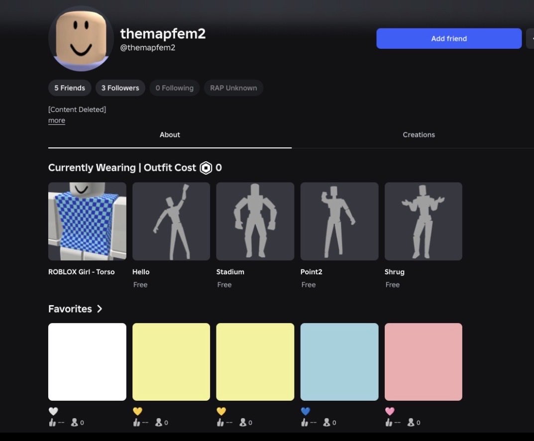This screenshot has width=534, height=441.
Task: Click thumbs-up icon under pink tile
Action: pyautogui.click(x=389, y=423)
